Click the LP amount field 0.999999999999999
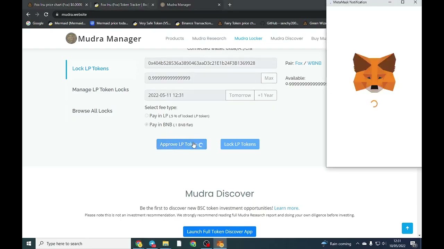Screen dimensions: 444x249 click(x=203, y=78)
